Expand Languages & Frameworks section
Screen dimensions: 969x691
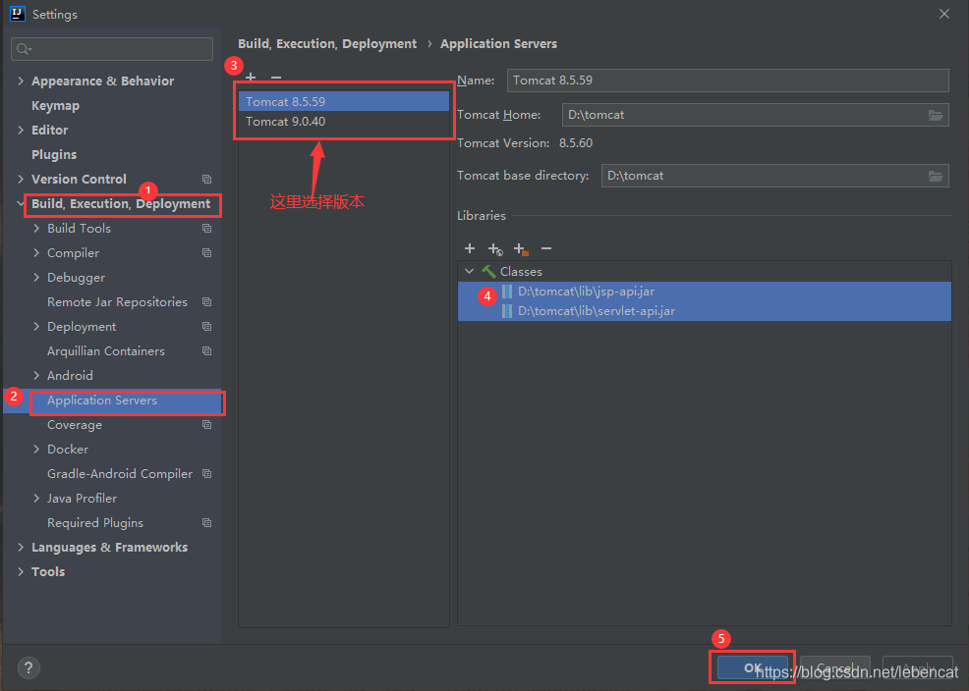[21, 548]
